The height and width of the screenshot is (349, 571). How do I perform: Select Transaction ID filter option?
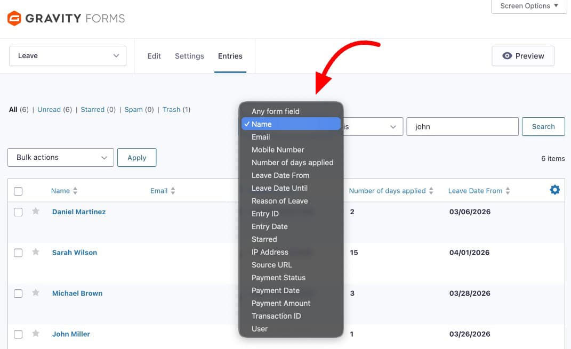(291, 316)
